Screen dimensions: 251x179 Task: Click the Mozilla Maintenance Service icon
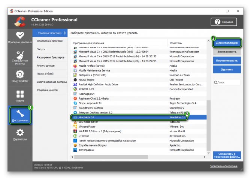[75, 70]
